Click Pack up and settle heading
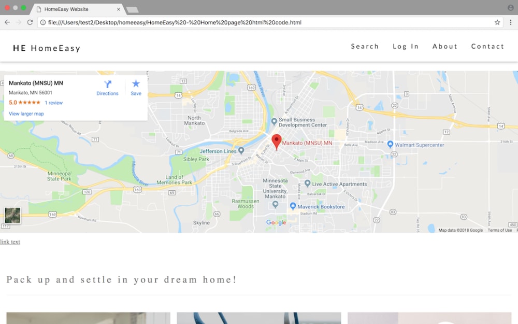The height and width of the screenshot is (324, 518). [122, 280]
